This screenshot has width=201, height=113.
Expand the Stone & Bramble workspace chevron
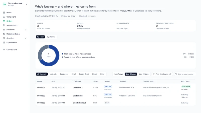26,4
